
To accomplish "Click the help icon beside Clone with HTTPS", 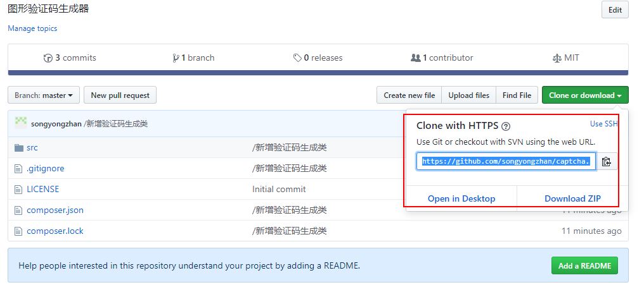I will (x=506, y=126).
